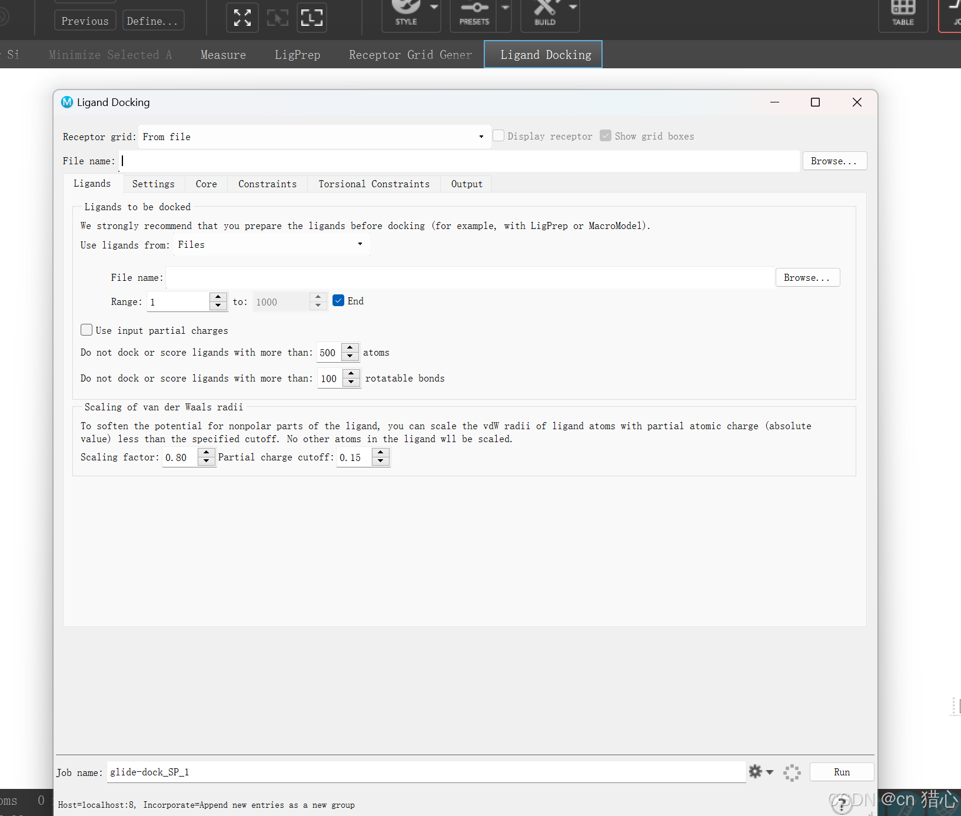The width and height of the screenshot is (961, 816).
Task: Browse for receptor grid file
Action: tap(834, 161)
